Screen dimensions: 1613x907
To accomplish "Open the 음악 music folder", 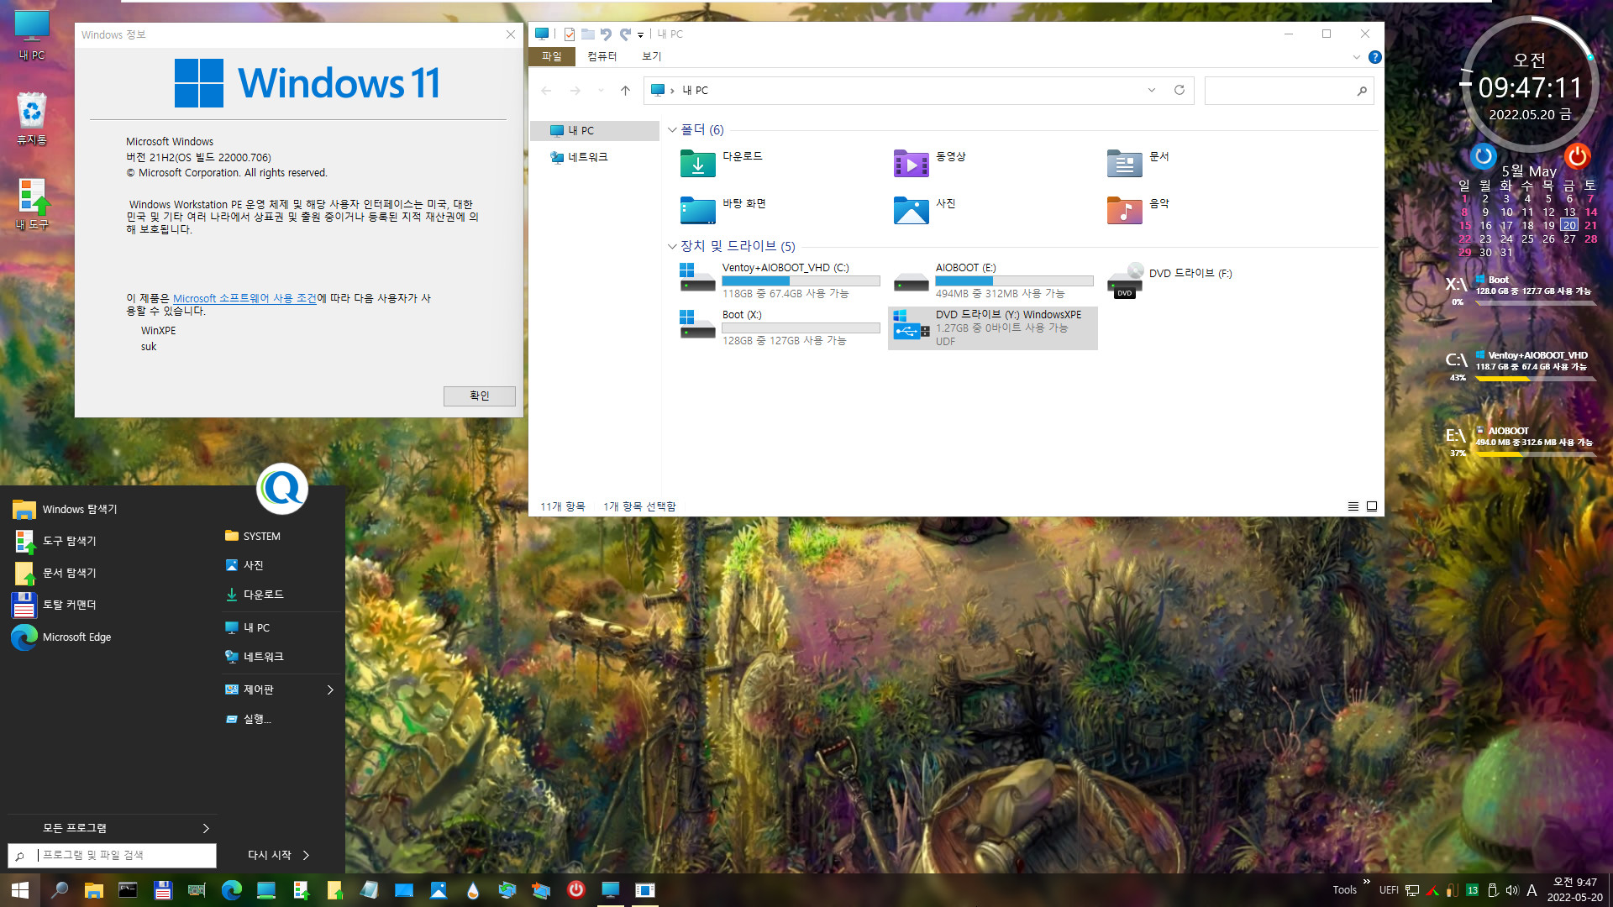I will point(1139,210).
